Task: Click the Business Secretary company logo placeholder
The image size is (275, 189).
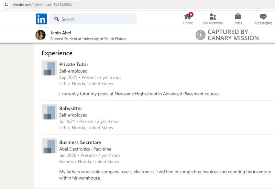Action: point(49,146)
